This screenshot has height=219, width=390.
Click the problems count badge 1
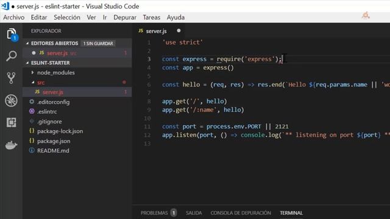coord(174,213)
